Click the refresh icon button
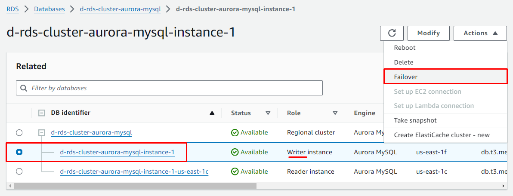This screenshot has height=196, width=513. 392,33
